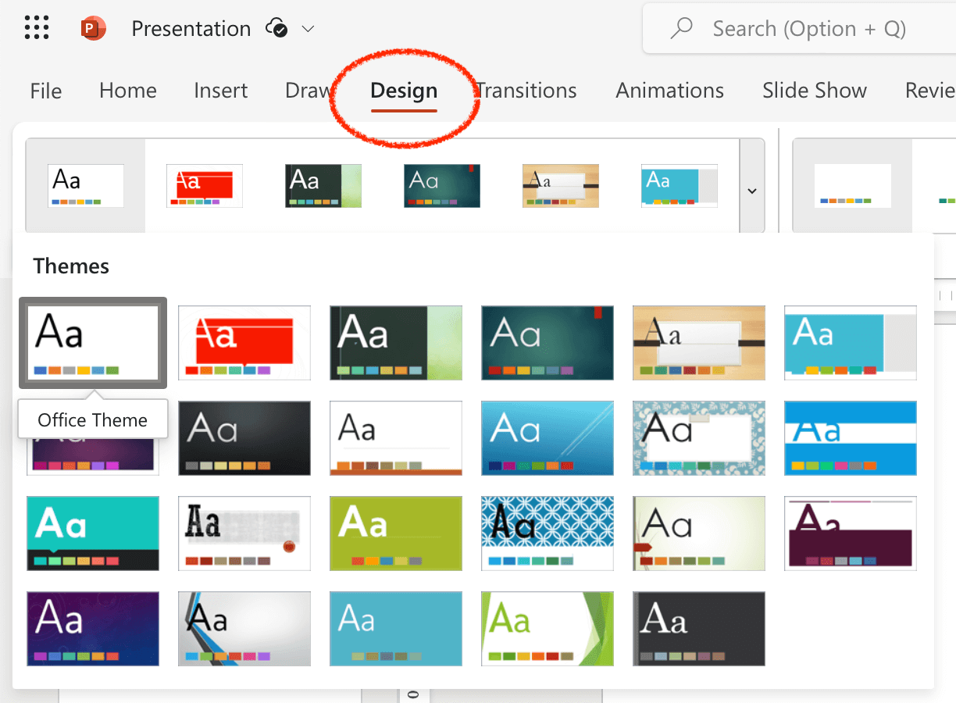Apply the blue theme with diagonal light lines
956x703 pixels.
pyautogui.click(x=548, y=438)
